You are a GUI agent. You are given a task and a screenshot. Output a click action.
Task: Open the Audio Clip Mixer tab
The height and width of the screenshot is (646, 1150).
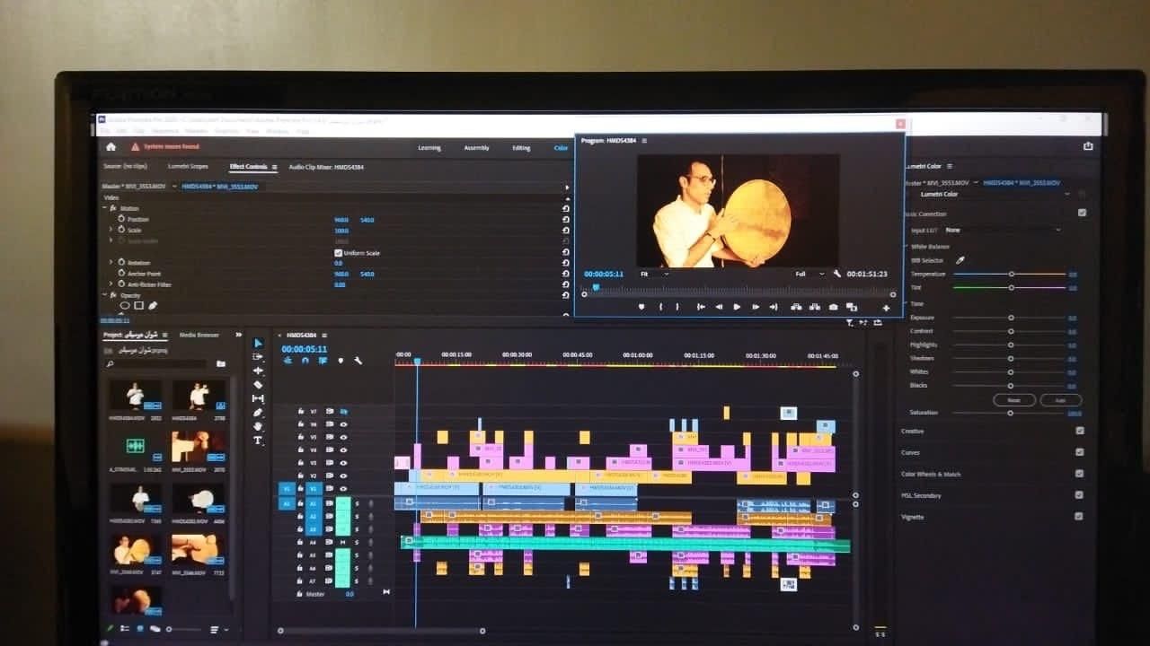[324, 167]
